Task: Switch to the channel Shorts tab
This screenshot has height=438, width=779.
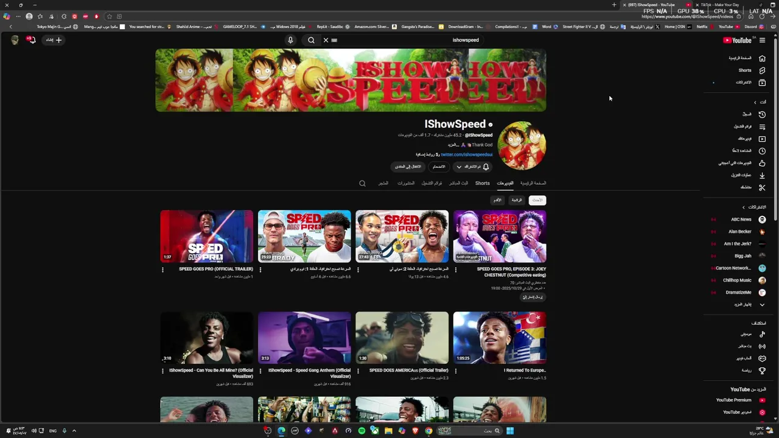Action: (x=483, y=183)
